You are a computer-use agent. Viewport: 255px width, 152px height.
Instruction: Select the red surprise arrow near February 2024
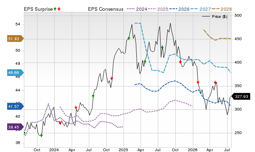(x=60, y=123)
